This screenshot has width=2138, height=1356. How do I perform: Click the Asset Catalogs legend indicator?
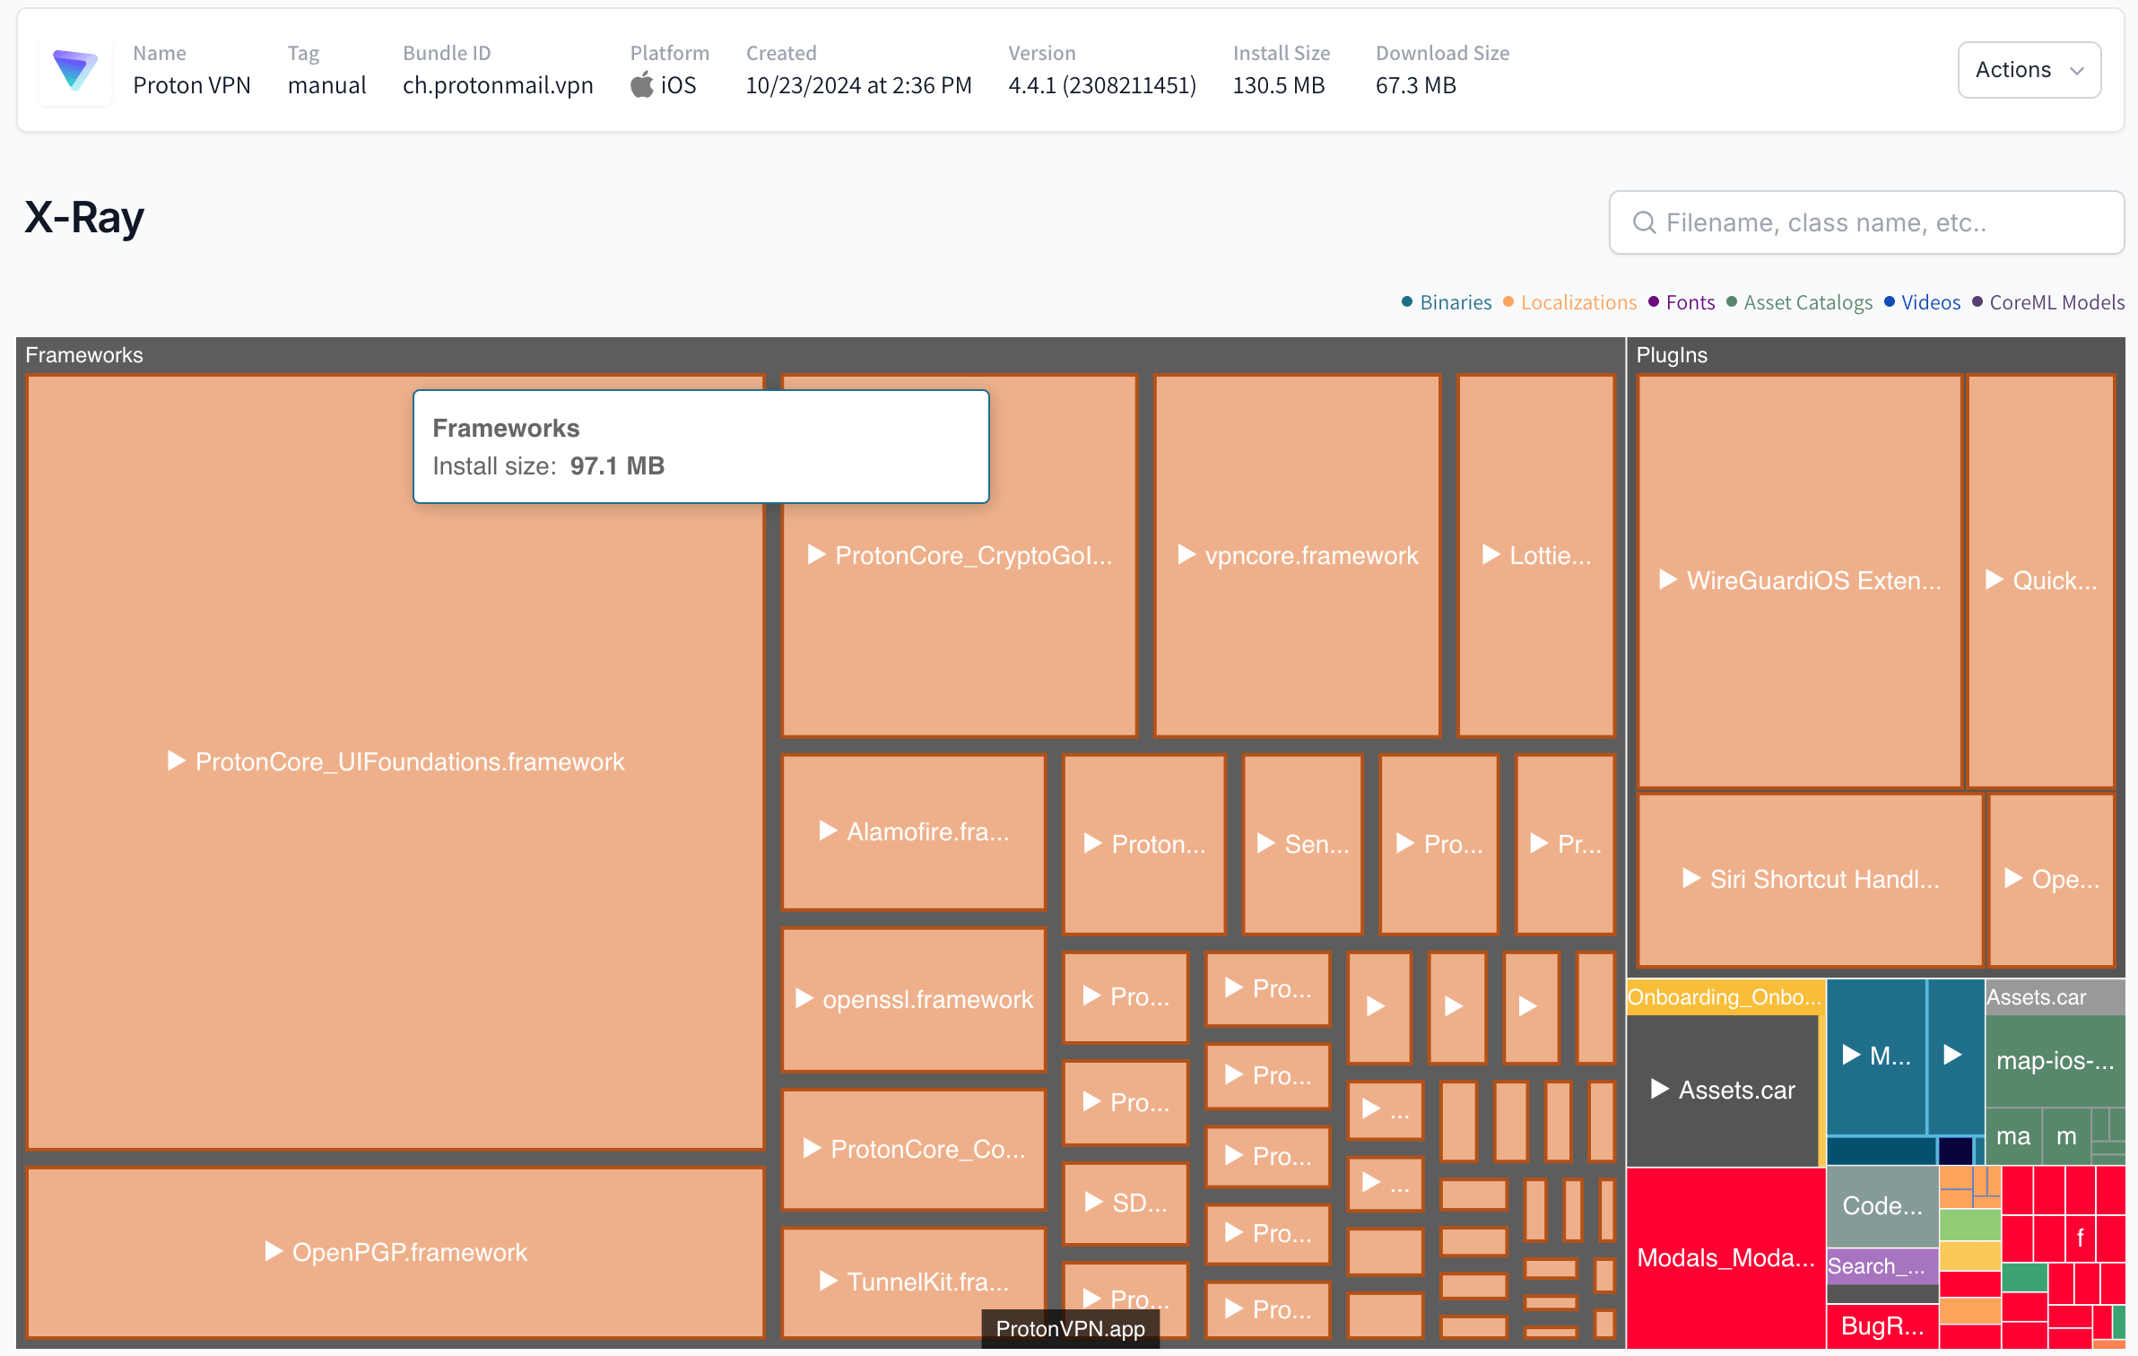1734,300
